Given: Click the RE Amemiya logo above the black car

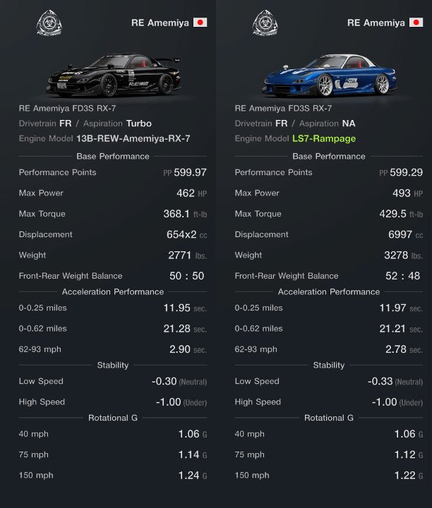Looking at the screenshot, I should click(x=49, y=23).
